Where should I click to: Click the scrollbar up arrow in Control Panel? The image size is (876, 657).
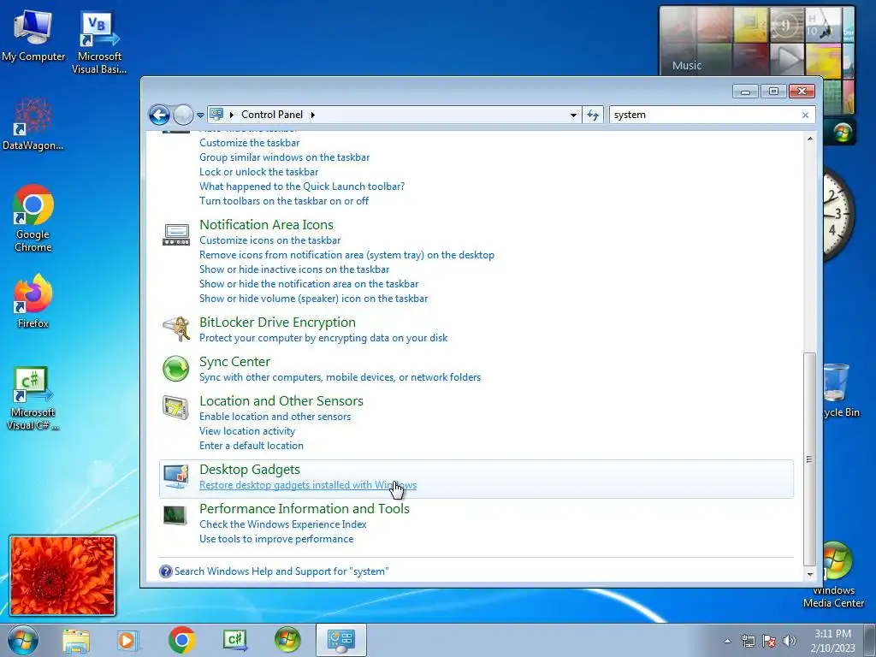(809, 138)
